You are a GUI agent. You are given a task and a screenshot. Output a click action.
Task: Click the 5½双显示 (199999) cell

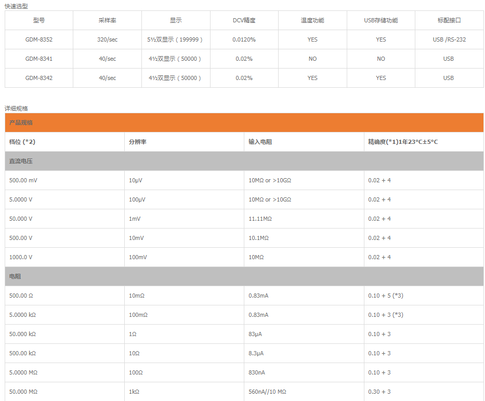tap(175, 39)
